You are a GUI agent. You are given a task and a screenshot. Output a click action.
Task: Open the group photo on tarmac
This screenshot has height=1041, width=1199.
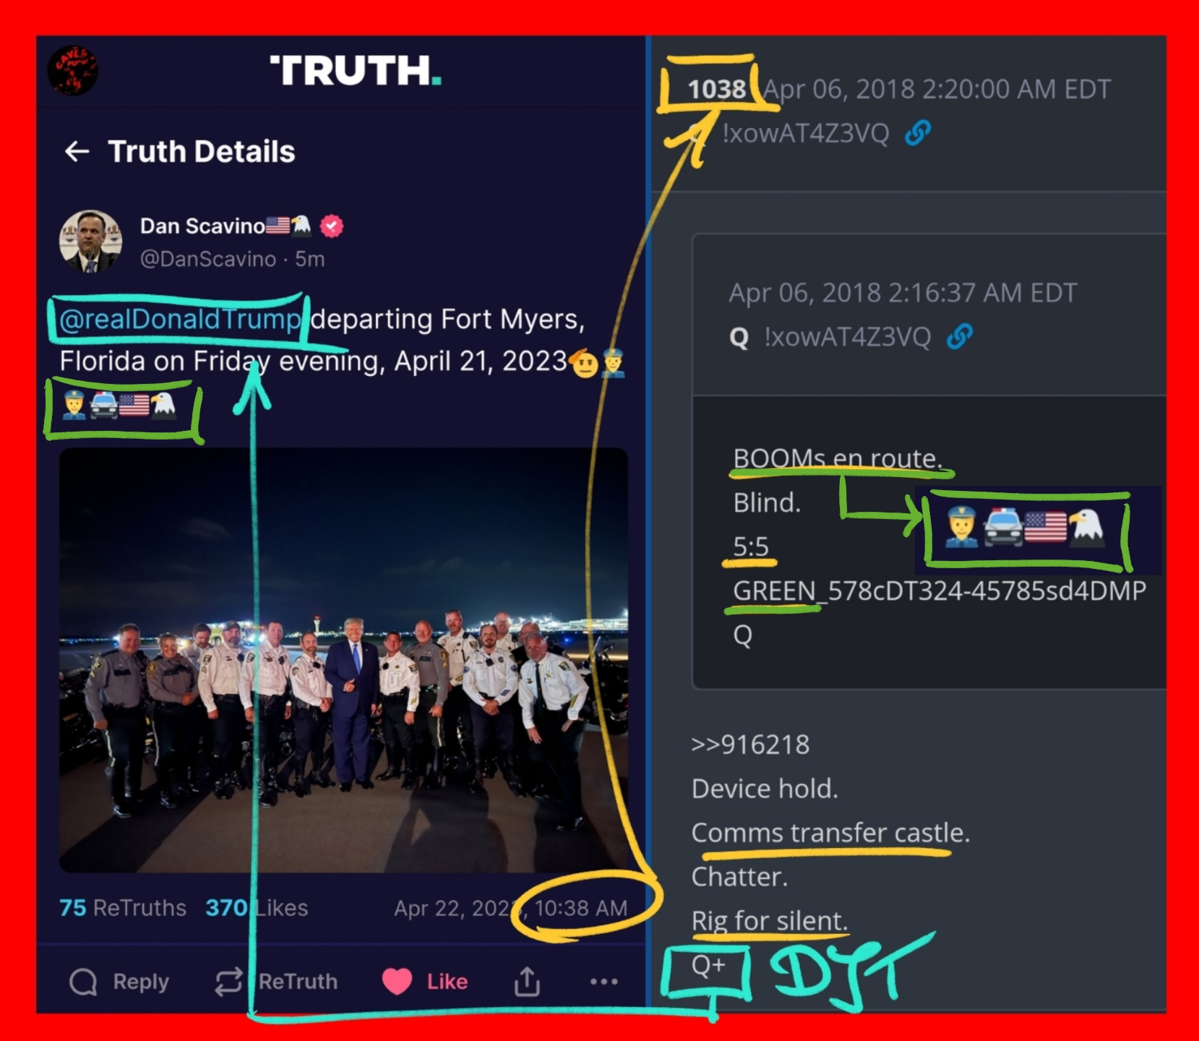(343, 660)
